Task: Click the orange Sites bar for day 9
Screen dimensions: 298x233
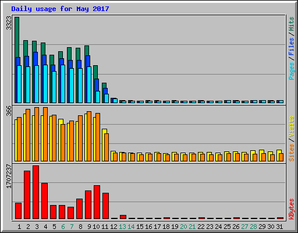Action: pyautogui.click(x=89, y=136)
